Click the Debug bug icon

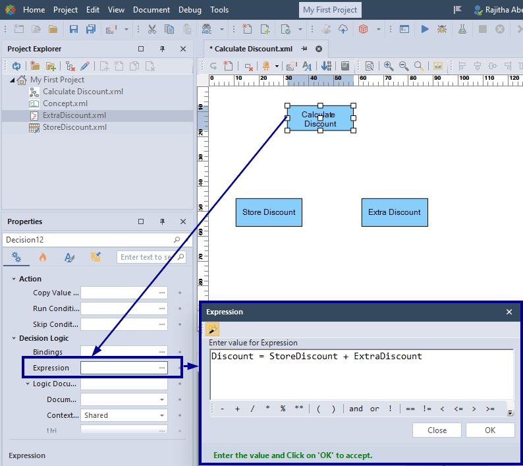pos(442,30)
